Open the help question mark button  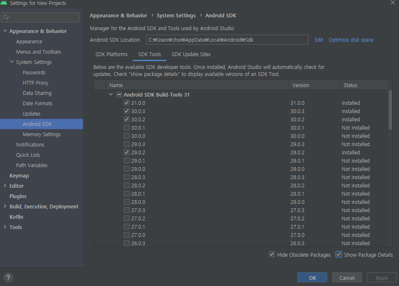click(8, 278)
